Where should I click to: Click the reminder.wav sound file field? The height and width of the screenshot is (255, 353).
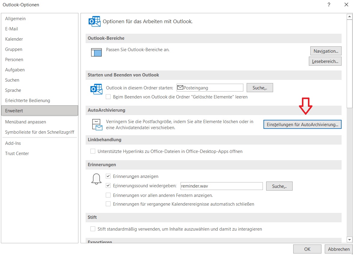[221, 186]
